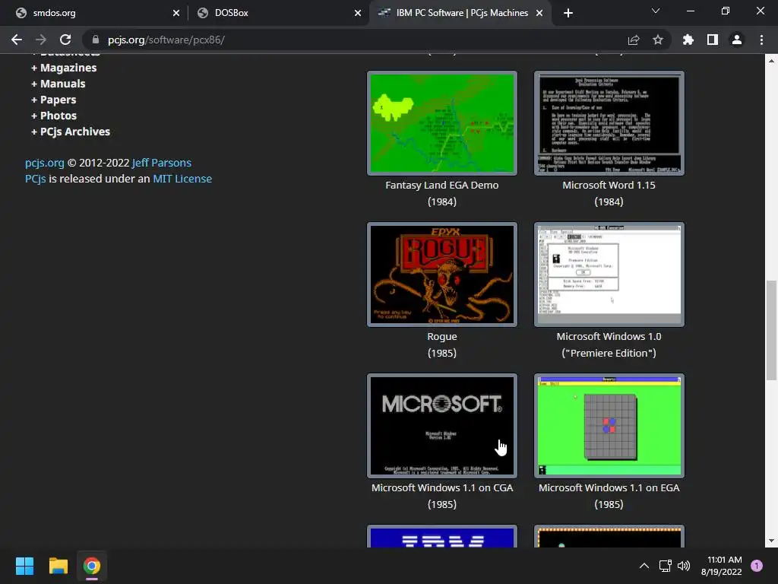The width and height of the screenshot is (778, 584).
Task: Open File Explorer from the taskbar
Action: point(58,566)
